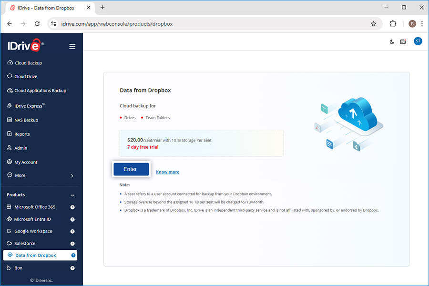This screenshot has height=286, width=429.
Task: Select Microsoft Entra ID product
Action: [x=29, y=219]
